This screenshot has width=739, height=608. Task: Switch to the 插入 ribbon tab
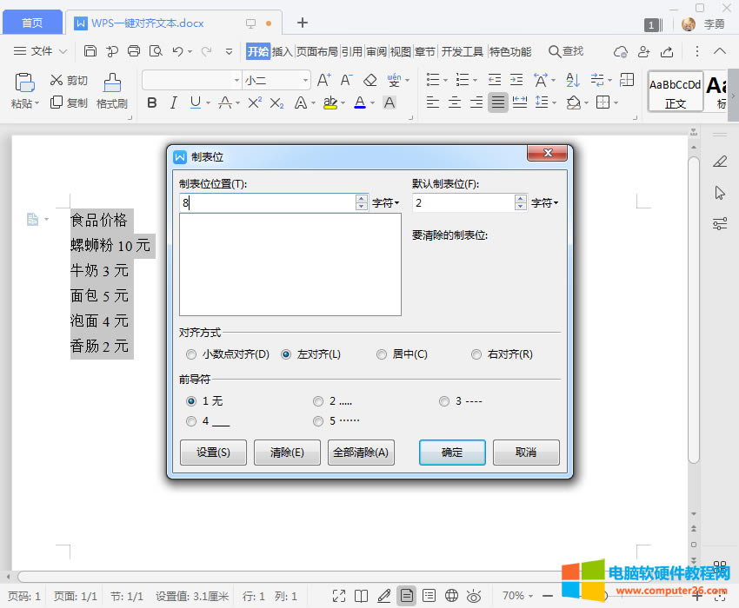click(283, 51)
